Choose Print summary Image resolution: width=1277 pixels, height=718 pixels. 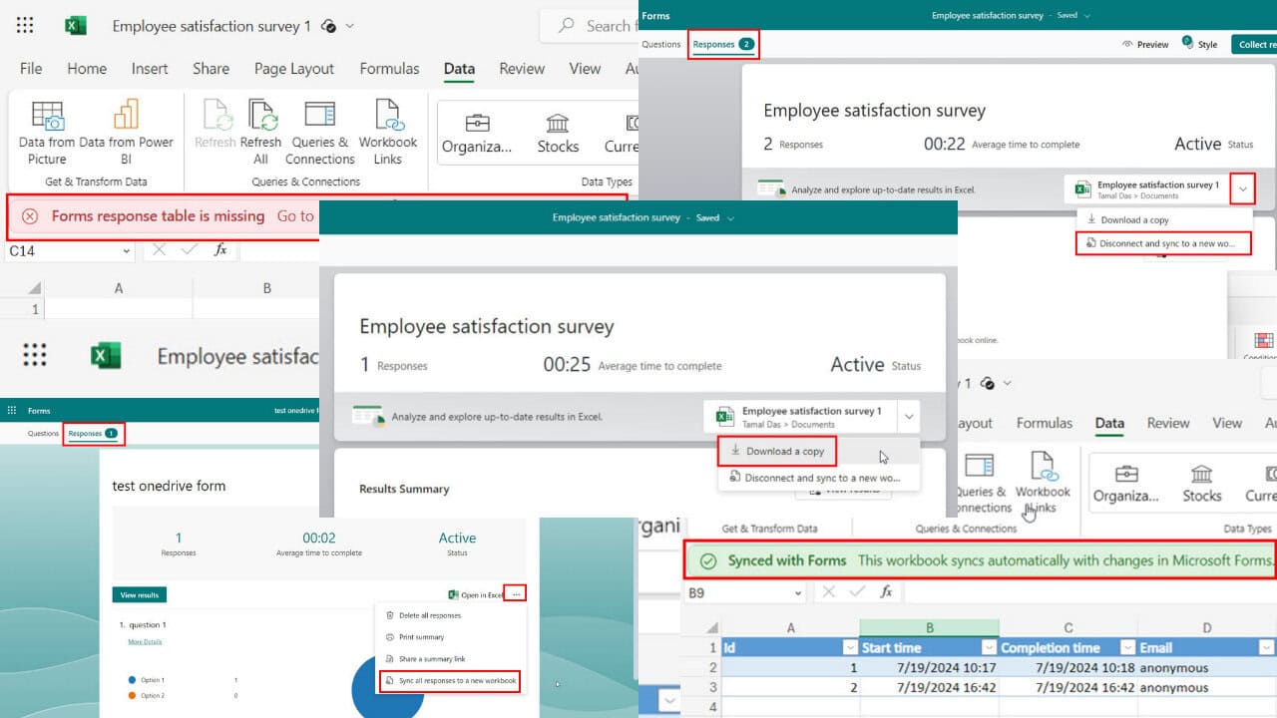tap(415, 637)
